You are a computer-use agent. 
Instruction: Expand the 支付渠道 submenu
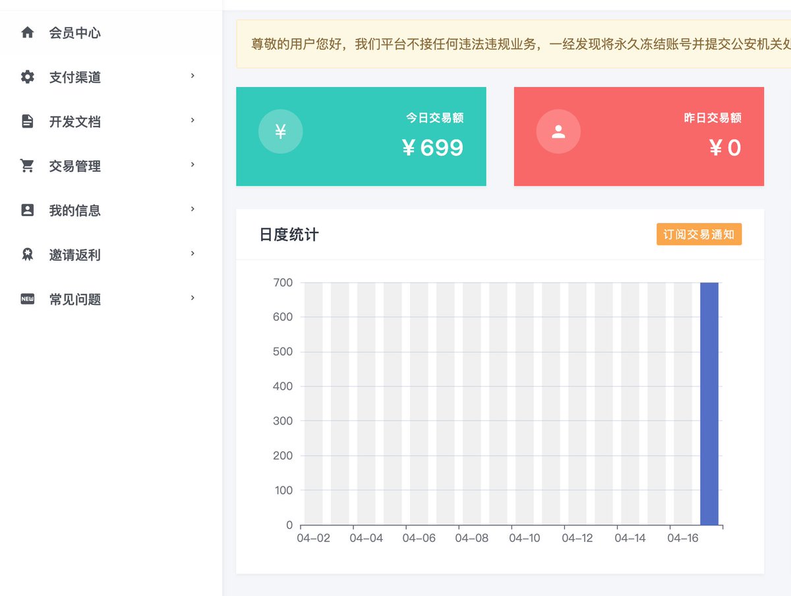192,76
